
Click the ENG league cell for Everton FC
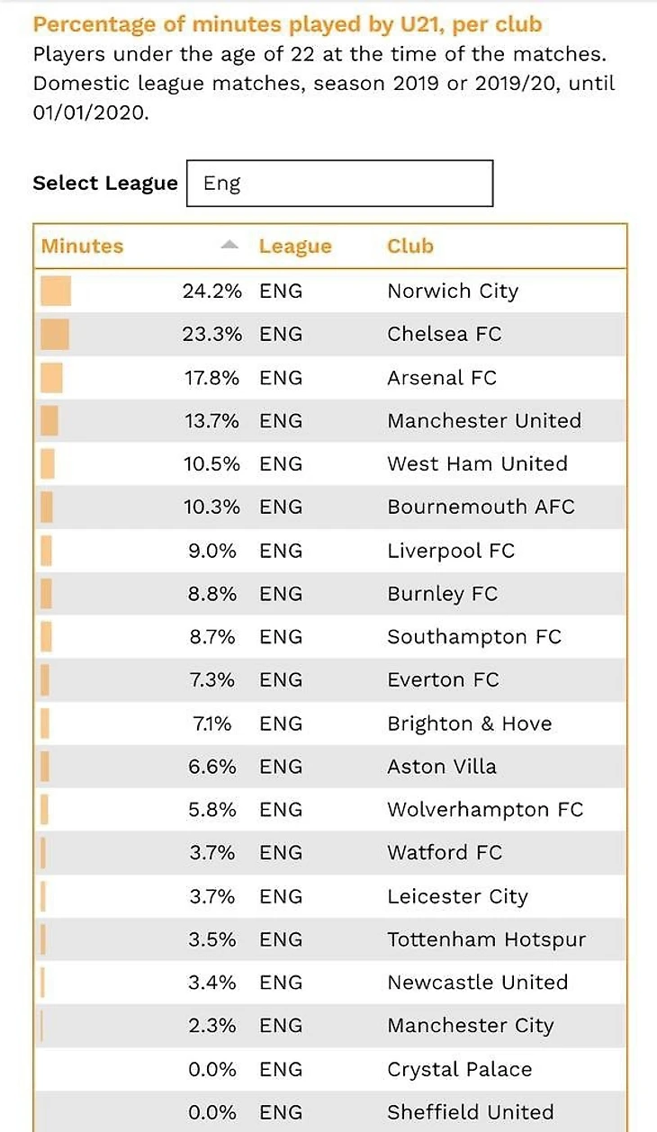coord(281,680)
